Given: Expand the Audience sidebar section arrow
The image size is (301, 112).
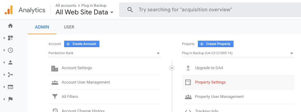Looking at the screenshot, I should (x=4, y=62).
